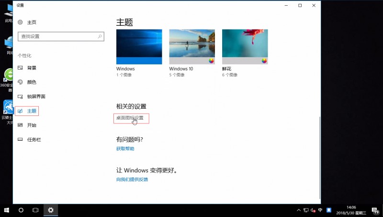
Task: Apply the 鲜花 flower theme
Action: (x=245, y=47)
